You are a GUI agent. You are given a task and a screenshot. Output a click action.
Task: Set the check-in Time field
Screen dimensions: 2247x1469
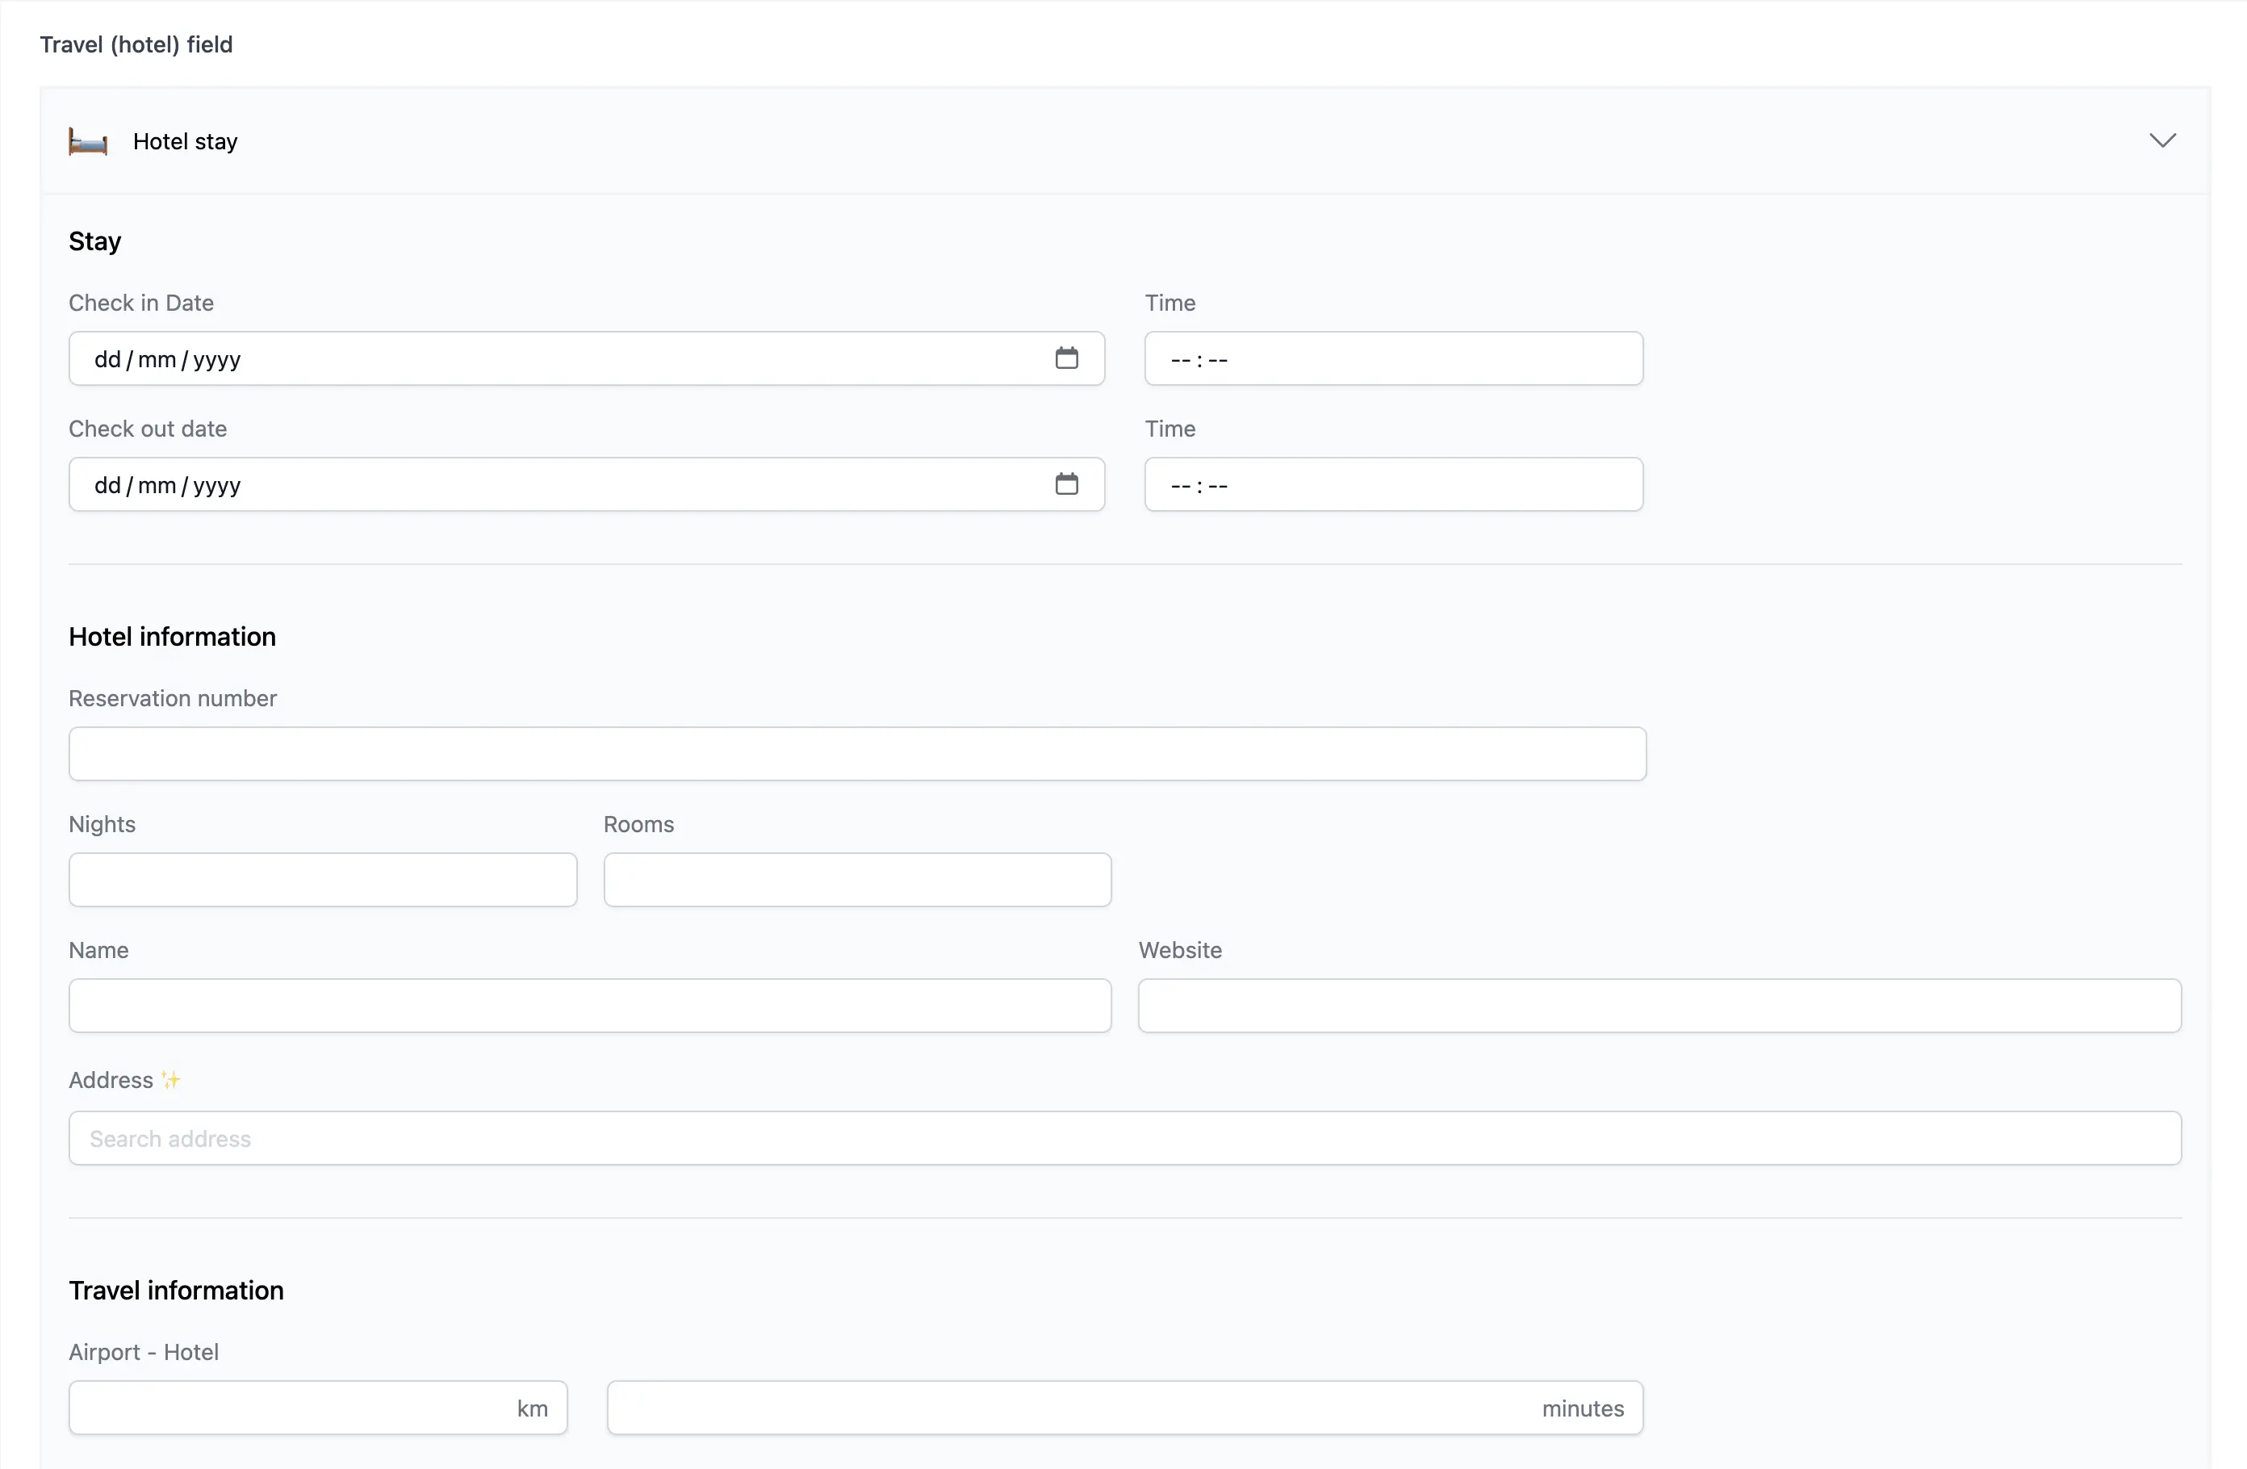1392,358
